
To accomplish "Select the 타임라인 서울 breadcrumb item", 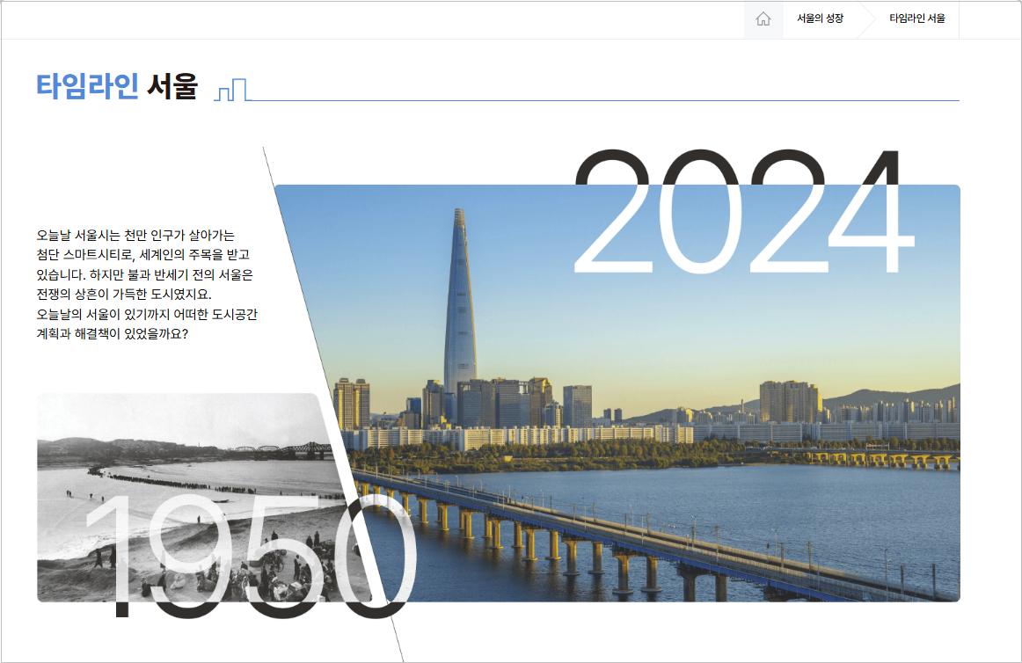I will [x=916, y=18].
